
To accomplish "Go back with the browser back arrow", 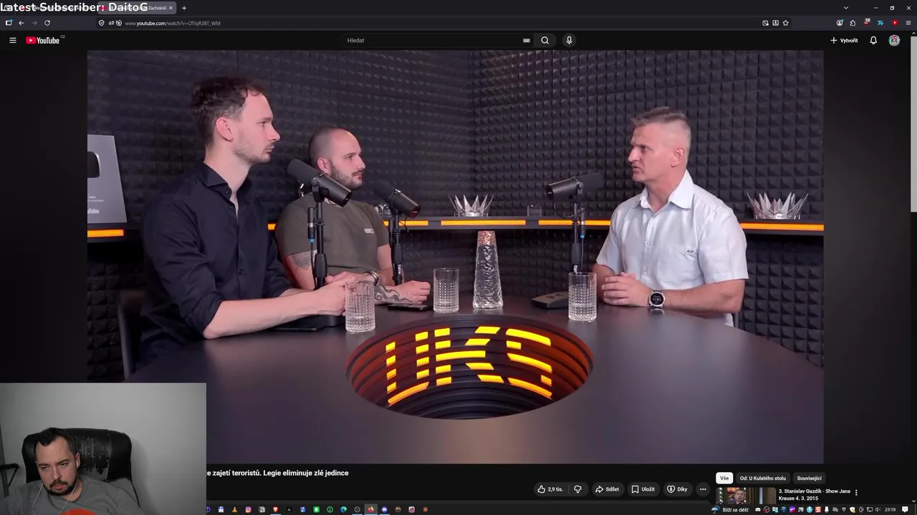I will pos(21,23).
